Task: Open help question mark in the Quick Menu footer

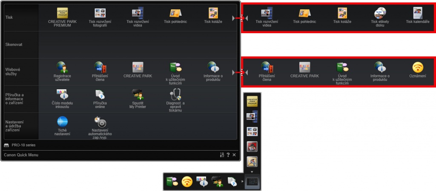Action: pyautogui.click(x=228, y=155)
